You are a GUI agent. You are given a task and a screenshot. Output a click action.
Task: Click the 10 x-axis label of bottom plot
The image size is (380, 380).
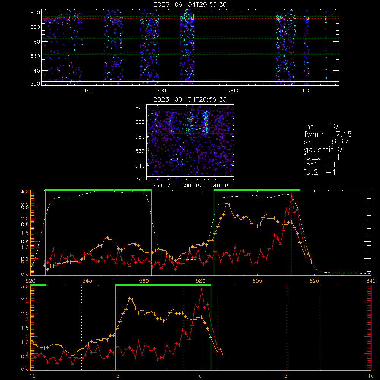(x=371, y=376)
